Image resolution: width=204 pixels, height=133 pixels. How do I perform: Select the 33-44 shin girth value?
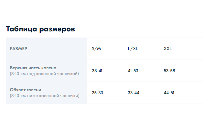pyautogui.click(x=134, y=93)
